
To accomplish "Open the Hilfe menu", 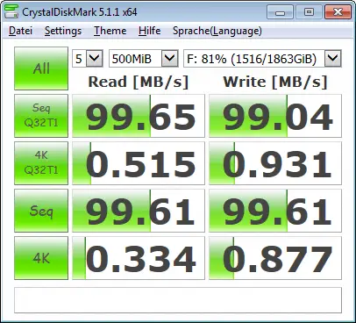I will click(149, 31).
